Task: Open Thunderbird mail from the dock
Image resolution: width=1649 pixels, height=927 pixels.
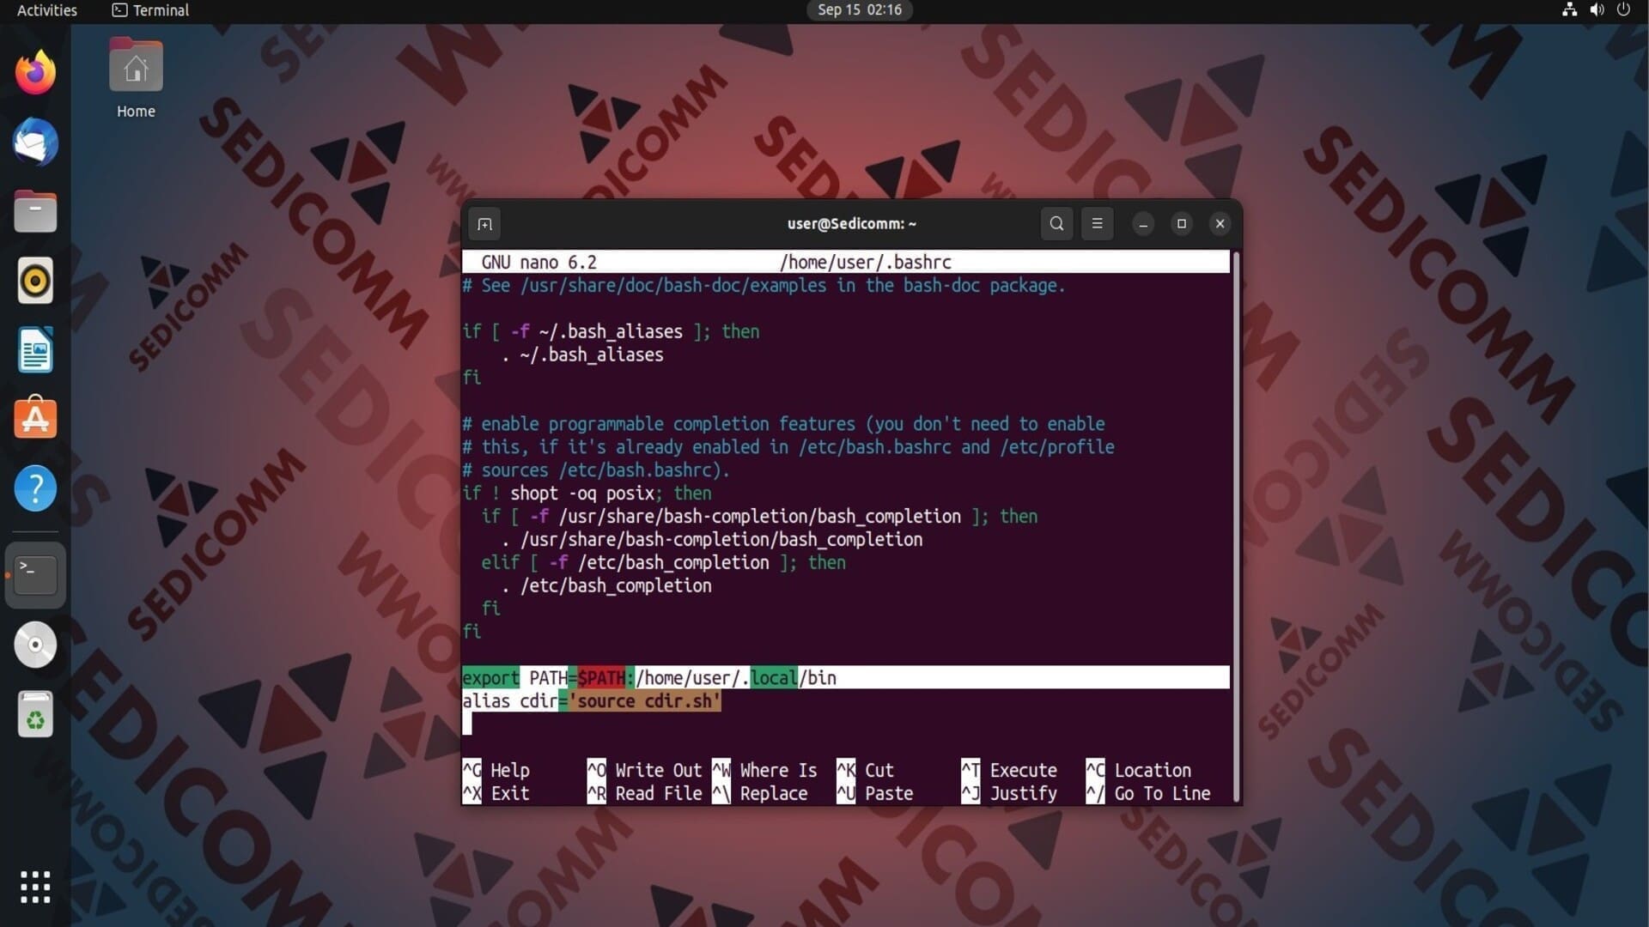Action: (x=35, y=142)
